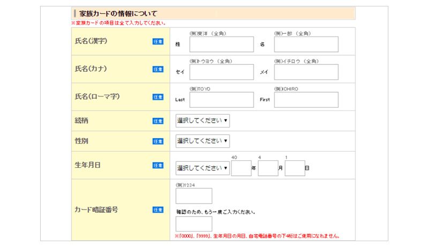Click the (例)東洋（全角） hint text
Viewport: 428px width, 246px height.
click(208, 34)
